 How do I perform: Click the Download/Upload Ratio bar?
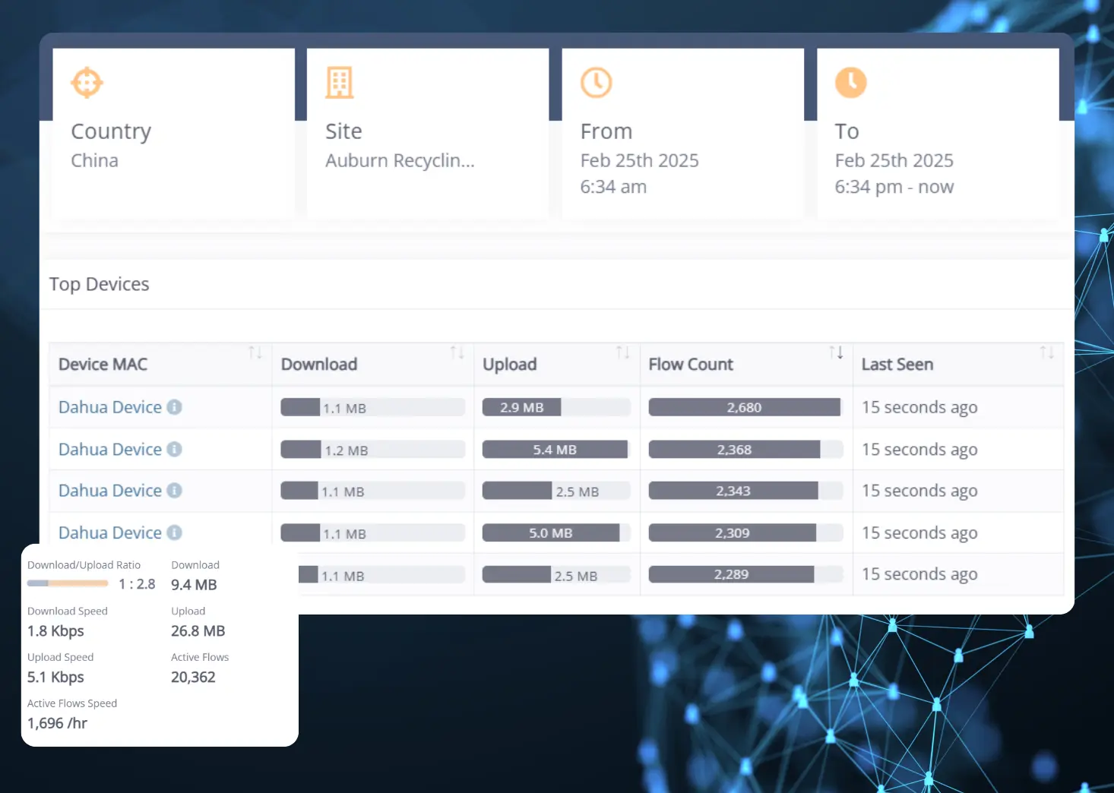pyautogui.click(x=68, y=583)
